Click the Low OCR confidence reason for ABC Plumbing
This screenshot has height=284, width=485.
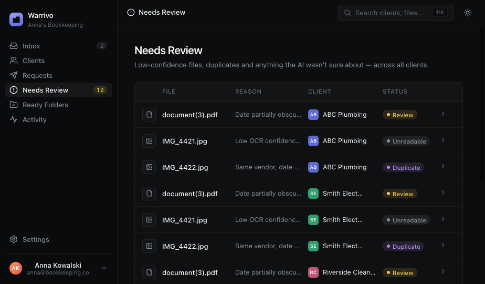[268, 141]
